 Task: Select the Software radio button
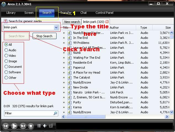6,72
